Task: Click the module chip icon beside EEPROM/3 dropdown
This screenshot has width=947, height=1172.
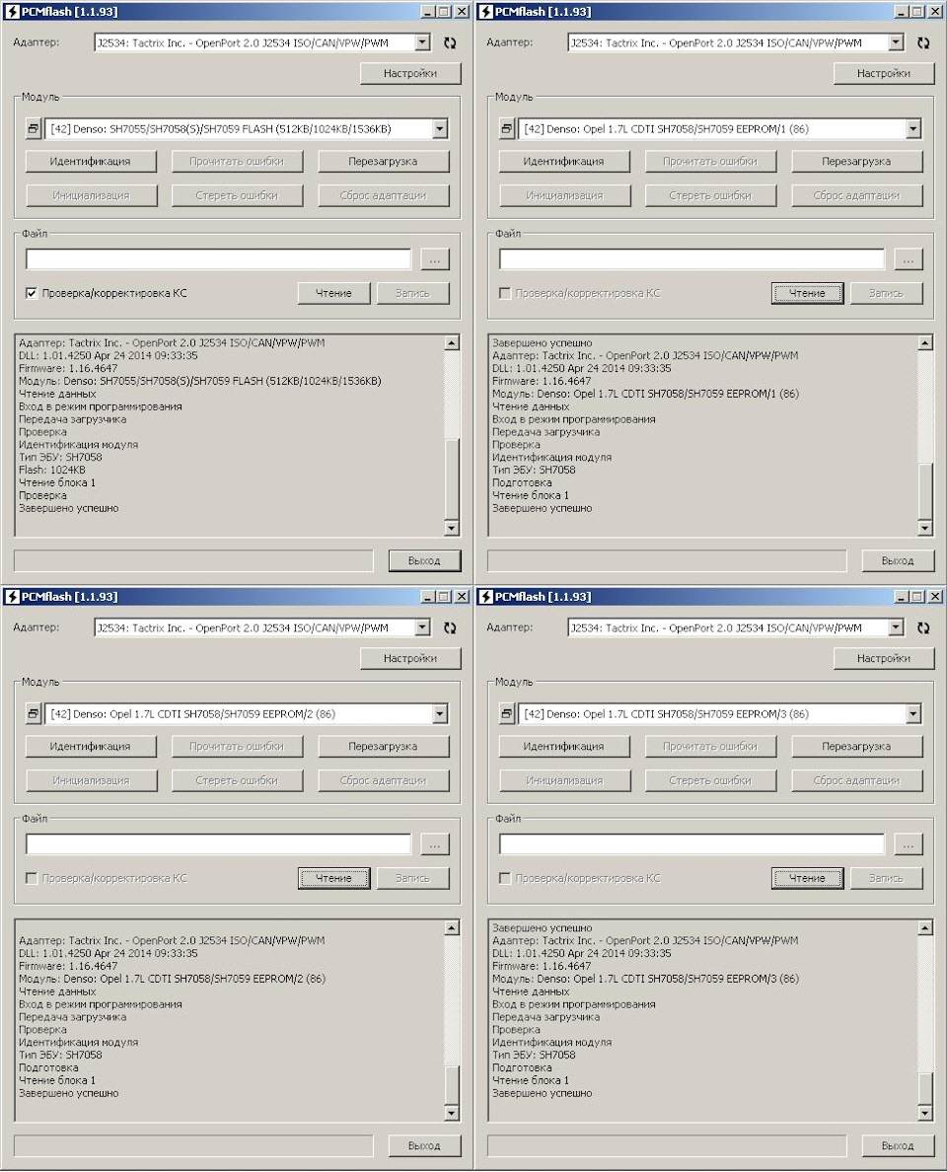Action: tap(505, 713)
